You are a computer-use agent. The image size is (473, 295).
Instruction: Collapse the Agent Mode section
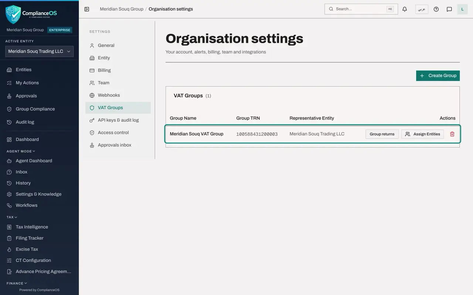pyautogui.click(x=21, y=151)
